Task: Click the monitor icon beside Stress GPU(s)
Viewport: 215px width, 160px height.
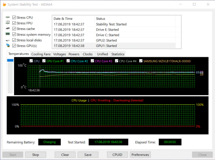Action: click(x=8, y=45)
